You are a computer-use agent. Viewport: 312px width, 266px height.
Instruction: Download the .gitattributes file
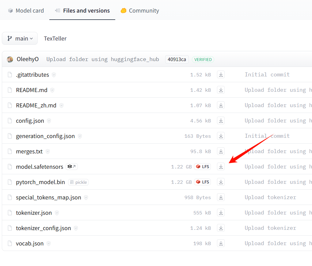click(221, 75)
